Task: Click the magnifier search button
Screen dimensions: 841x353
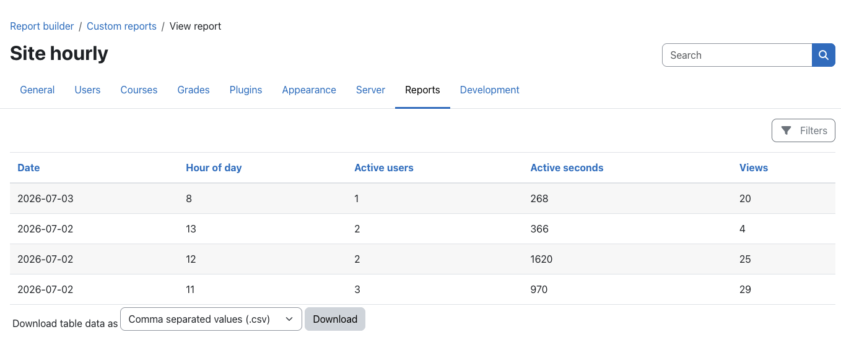Action: [823, 55]
